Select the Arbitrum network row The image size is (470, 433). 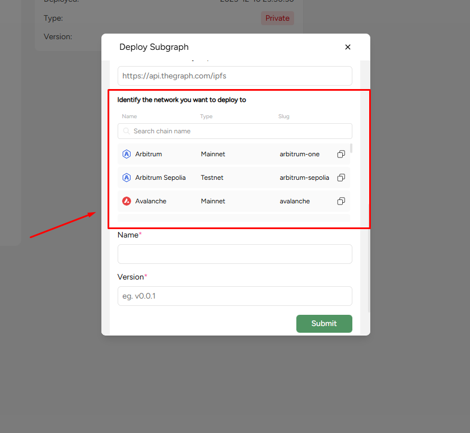[234, 154]
